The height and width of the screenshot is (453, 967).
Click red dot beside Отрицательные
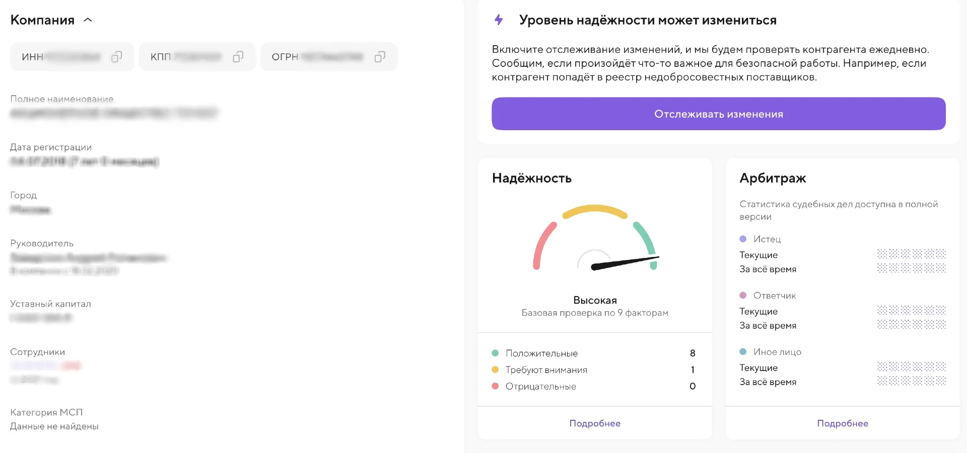[x=495, y=387]
